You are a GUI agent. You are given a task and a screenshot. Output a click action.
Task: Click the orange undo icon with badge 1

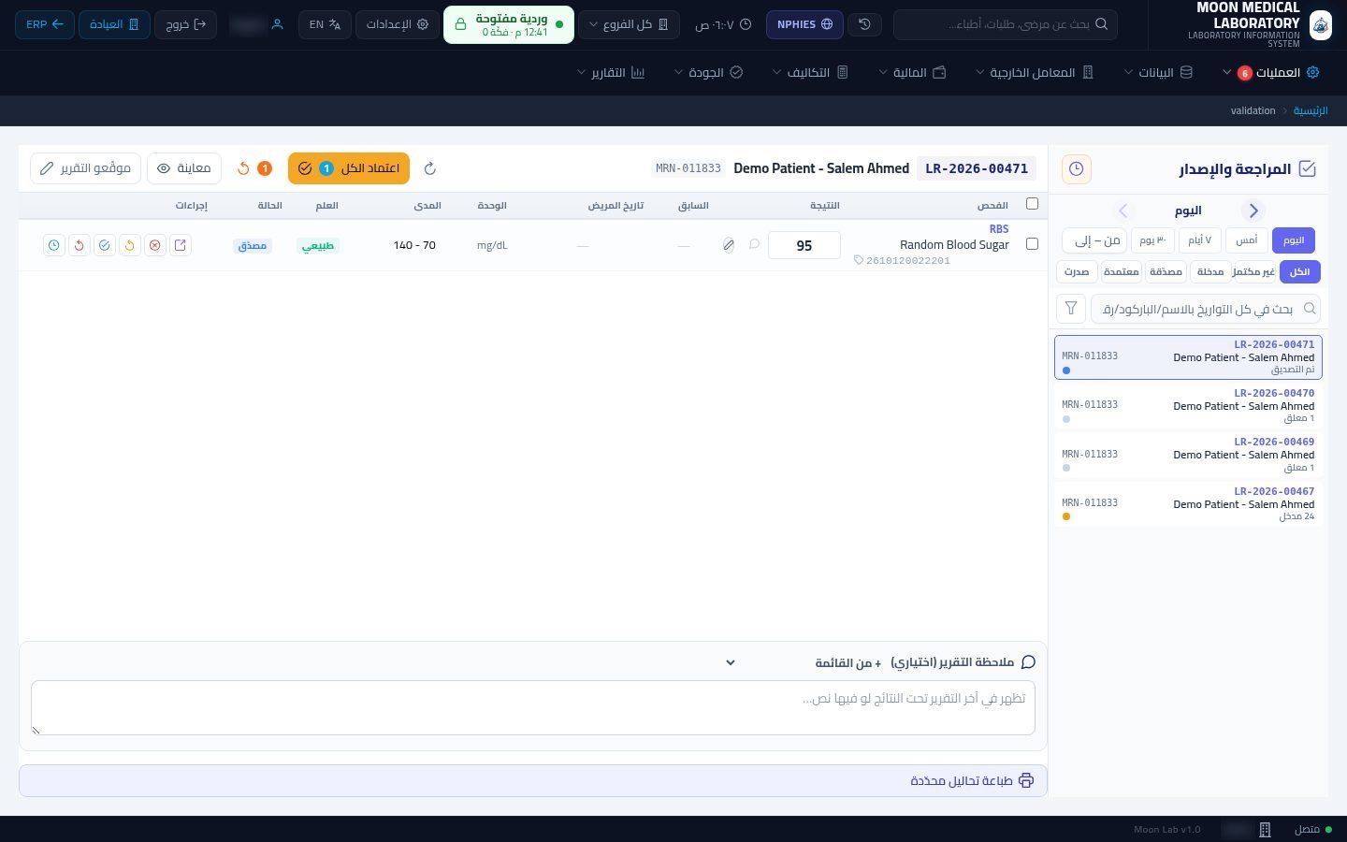click(253, 168)
